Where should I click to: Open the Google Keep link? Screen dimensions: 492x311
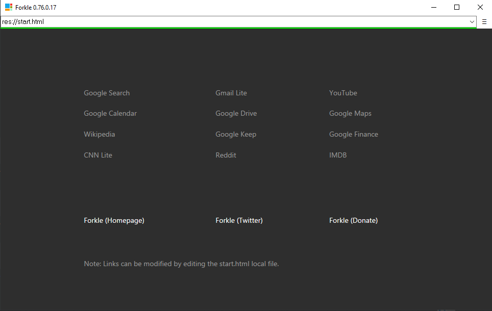tap(236, 134)
